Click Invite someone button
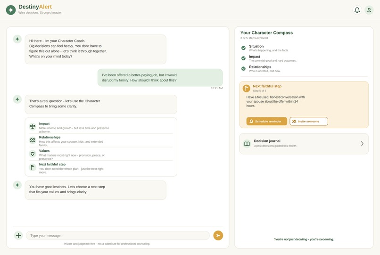Image resolution: width=380 pixels, height=255 pixels. click(x=309, y=121)
